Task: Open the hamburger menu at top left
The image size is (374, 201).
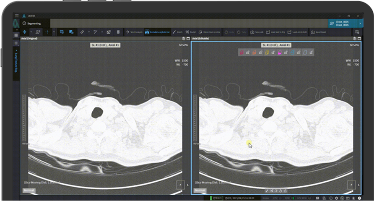Action: click(16, 16)
